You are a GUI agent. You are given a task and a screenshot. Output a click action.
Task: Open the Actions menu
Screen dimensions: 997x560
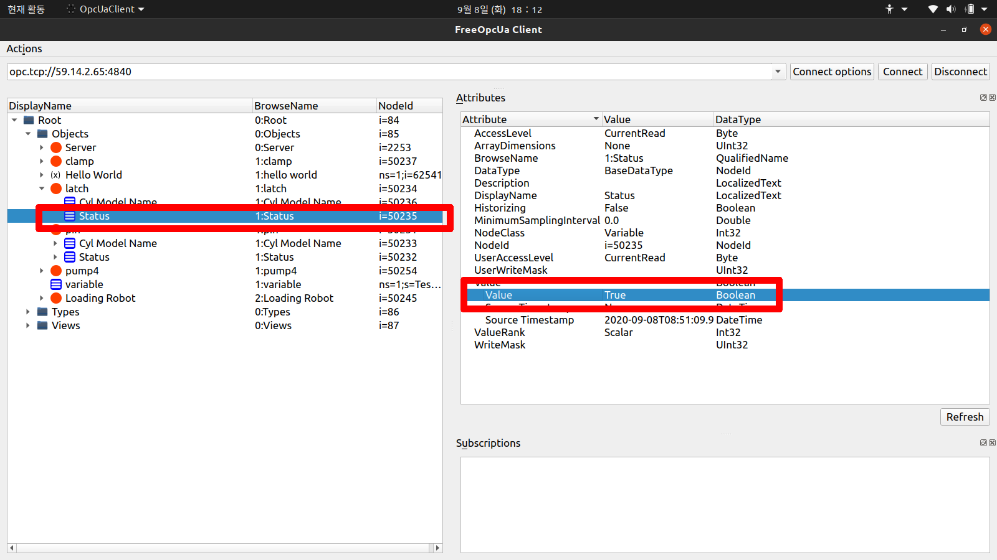[x=24, y=49]
